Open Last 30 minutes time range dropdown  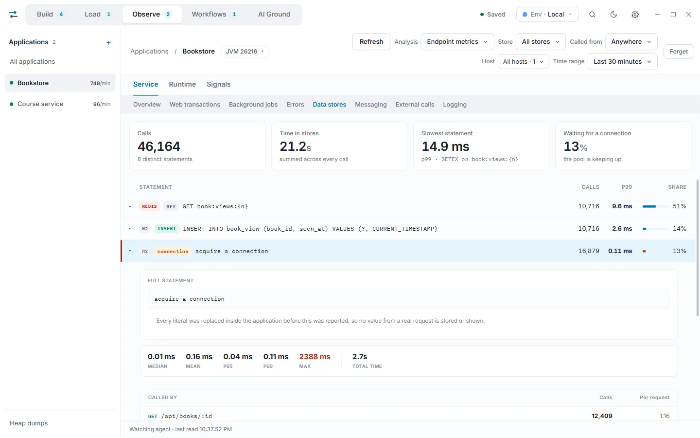click(623, 62)
